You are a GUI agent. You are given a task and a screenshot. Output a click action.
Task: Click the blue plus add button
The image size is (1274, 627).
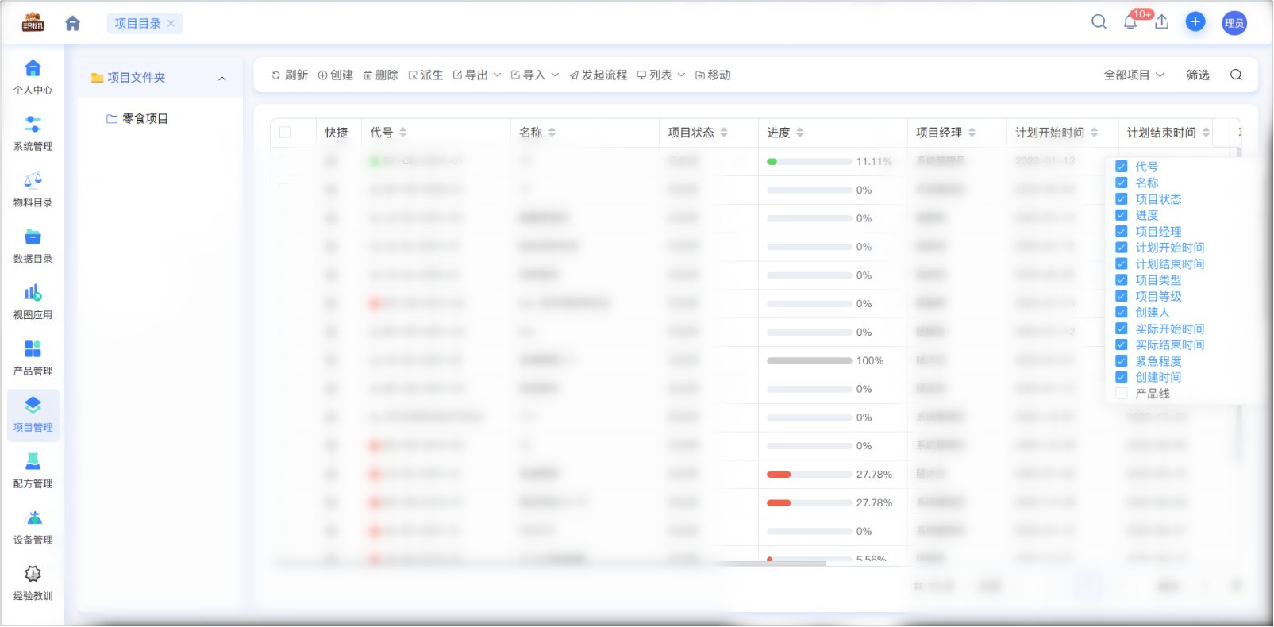coord(1195,22)
